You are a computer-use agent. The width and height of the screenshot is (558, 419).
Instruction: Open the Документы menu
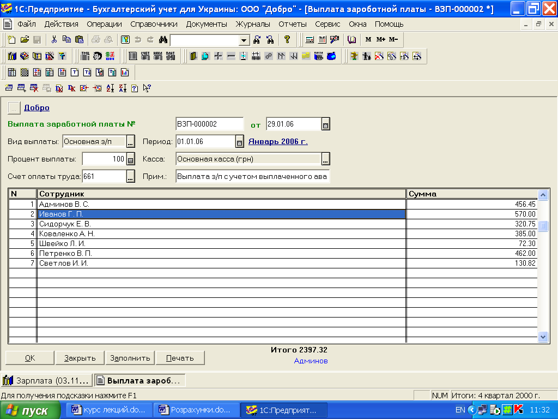[x=207, y=24]
